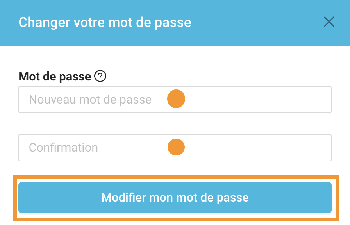
Task: Click the Changer votre mot de passe title
Action: click(105, 23)
